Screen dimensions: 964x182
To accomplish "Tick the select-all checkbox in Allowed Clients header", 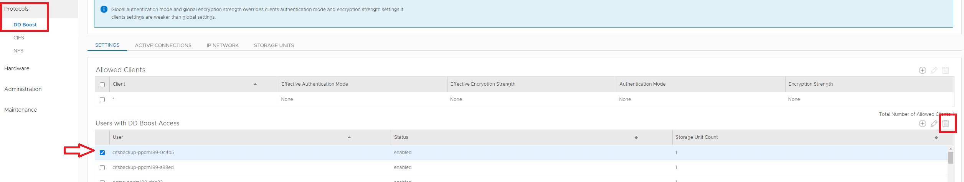I will 102,84.
